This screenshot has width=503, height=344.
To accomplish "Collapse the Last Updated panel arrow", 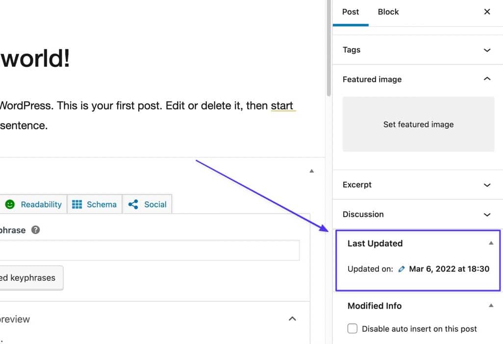I will click(491, 242).
